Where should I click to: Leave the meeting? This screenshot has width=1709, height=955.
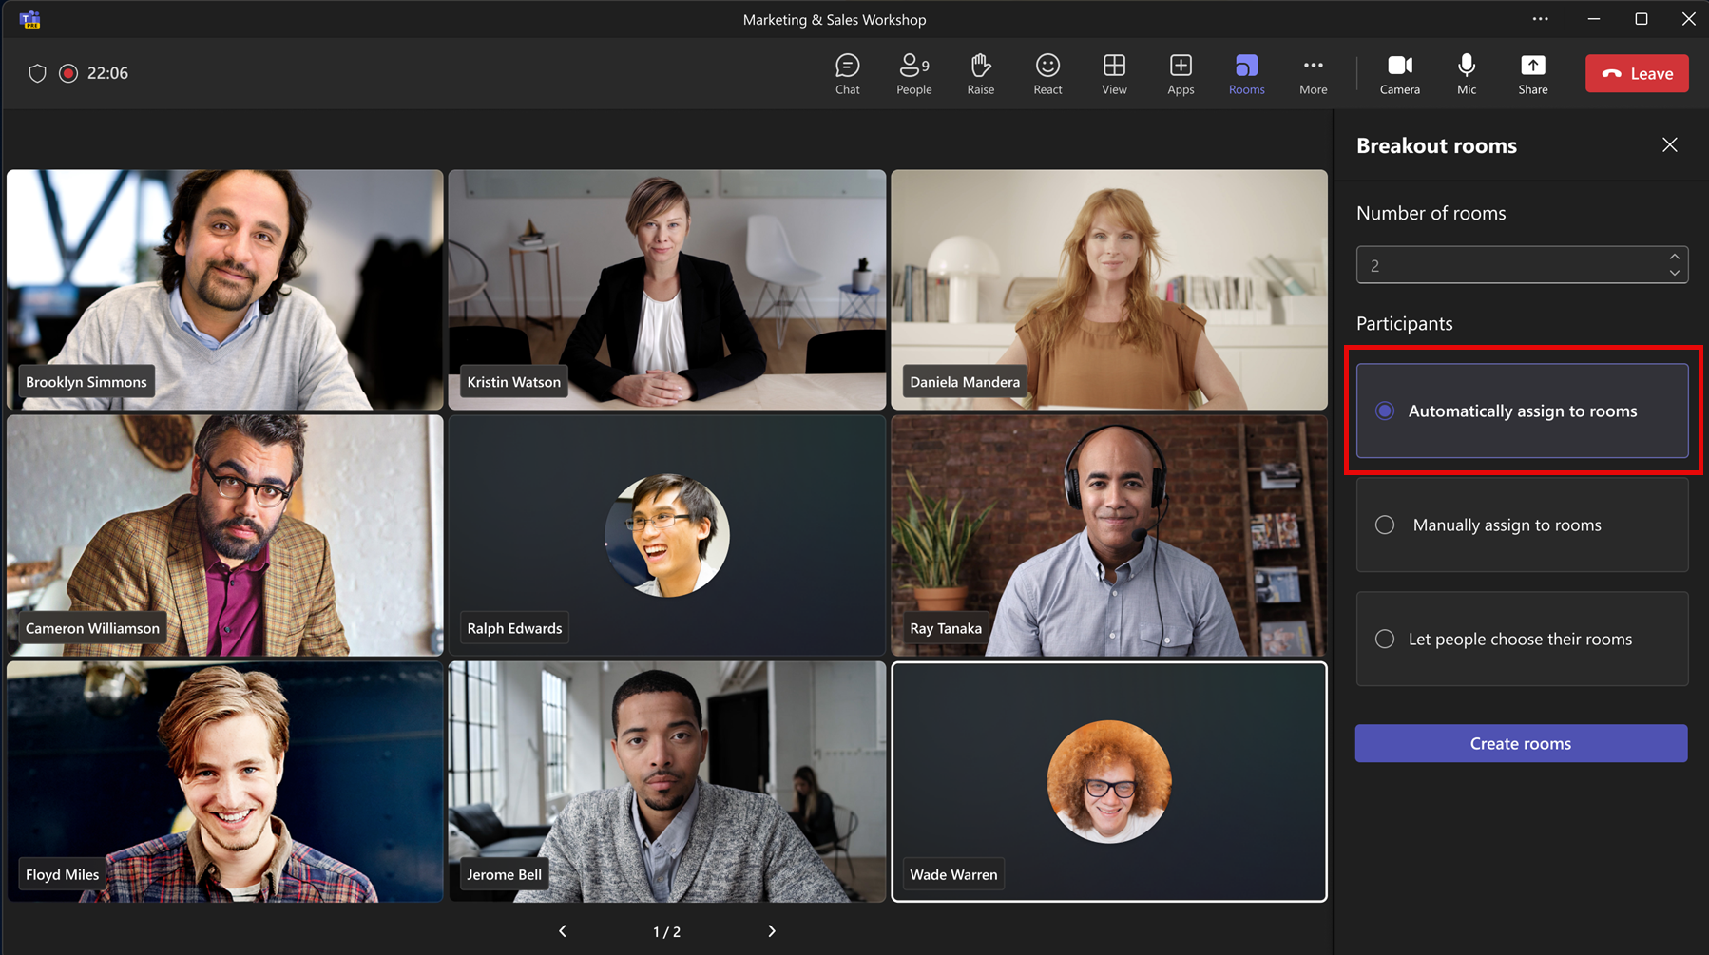[x=1637, y=73]
